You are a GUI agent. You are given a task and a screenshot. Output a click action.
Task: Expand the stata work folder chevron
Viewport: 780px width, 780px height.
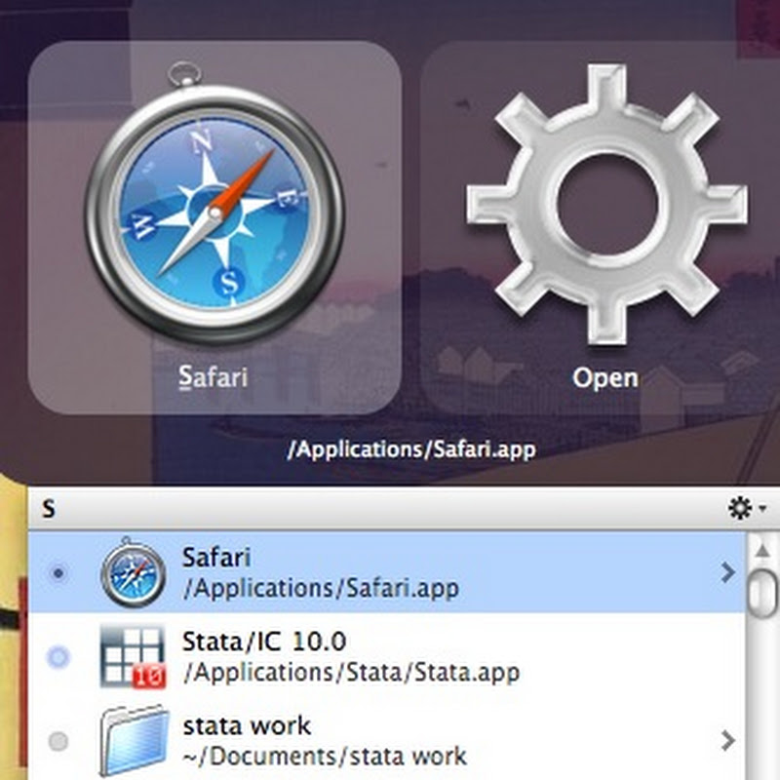(727, 742)
